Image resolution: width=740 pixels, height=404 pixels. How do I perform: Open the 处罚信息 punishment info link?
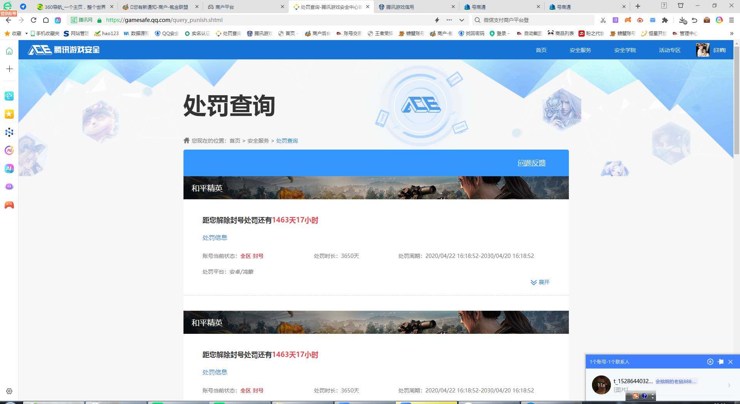point(214,237)
